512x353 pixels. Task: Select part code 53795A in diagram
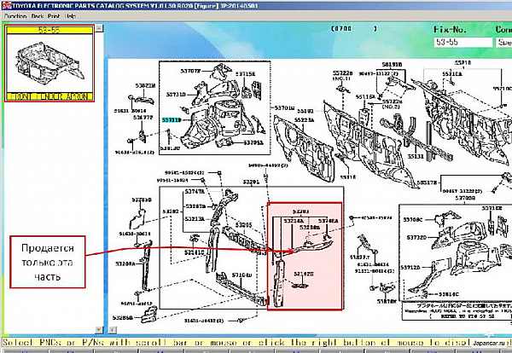(253, 142)
